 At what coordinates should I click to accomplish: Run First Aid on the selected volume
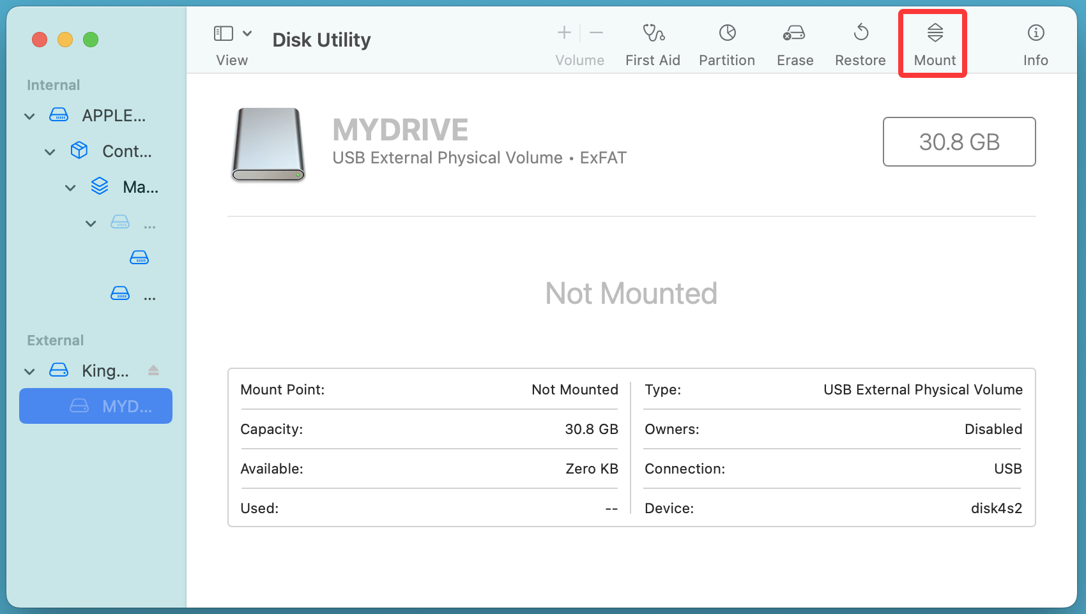click(652, 43)
